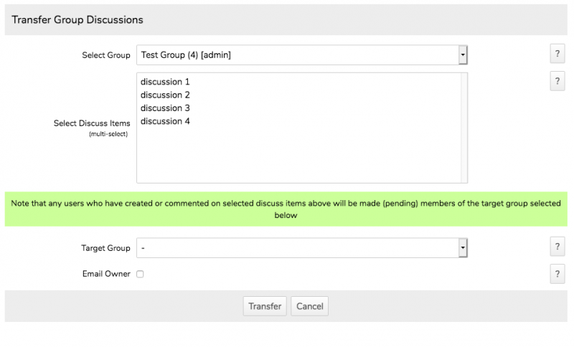Click the Email Owner label
This screenshot has height=347, width=574.
point(107,274)
